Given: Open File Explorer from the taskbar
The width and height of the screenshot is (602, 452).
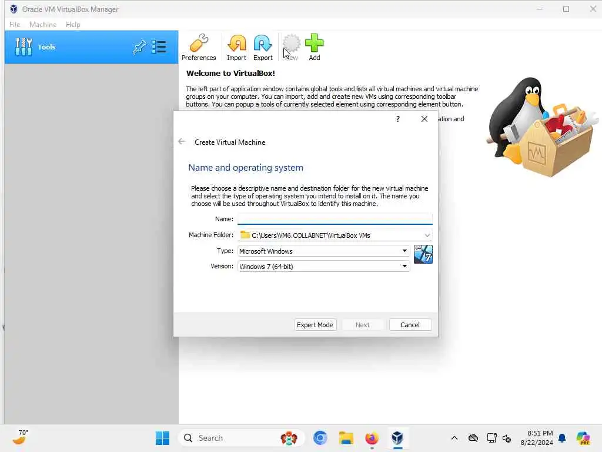Looking at the screenshot, I should point(346,438).
